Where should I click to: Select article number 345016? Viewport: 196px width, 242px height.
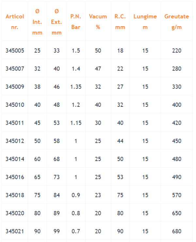(15, 177)
